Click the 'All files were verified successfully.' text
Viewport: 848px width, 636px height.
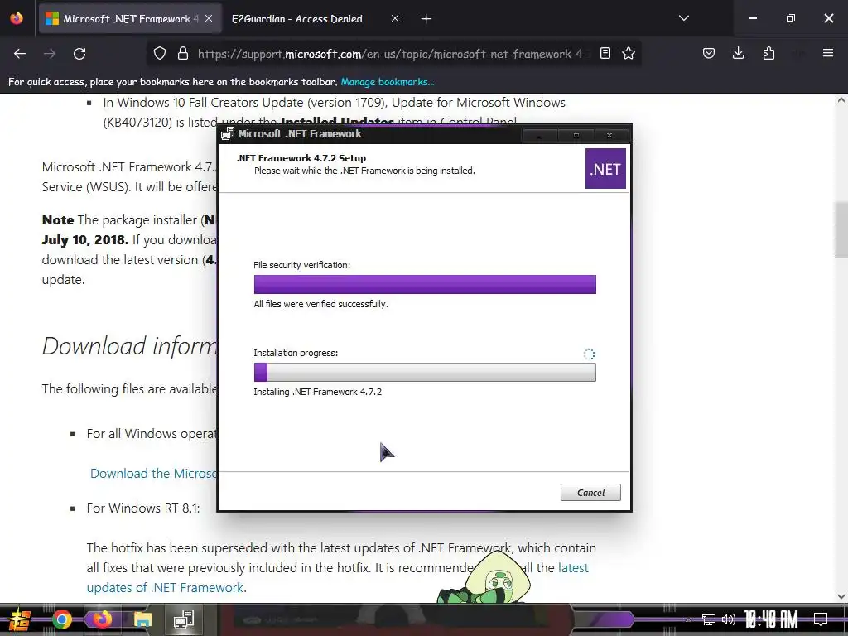[x=320, y=304]
